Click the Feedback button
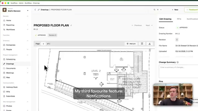The width and height of the screenshot is (198, 111). click(192, 10)
